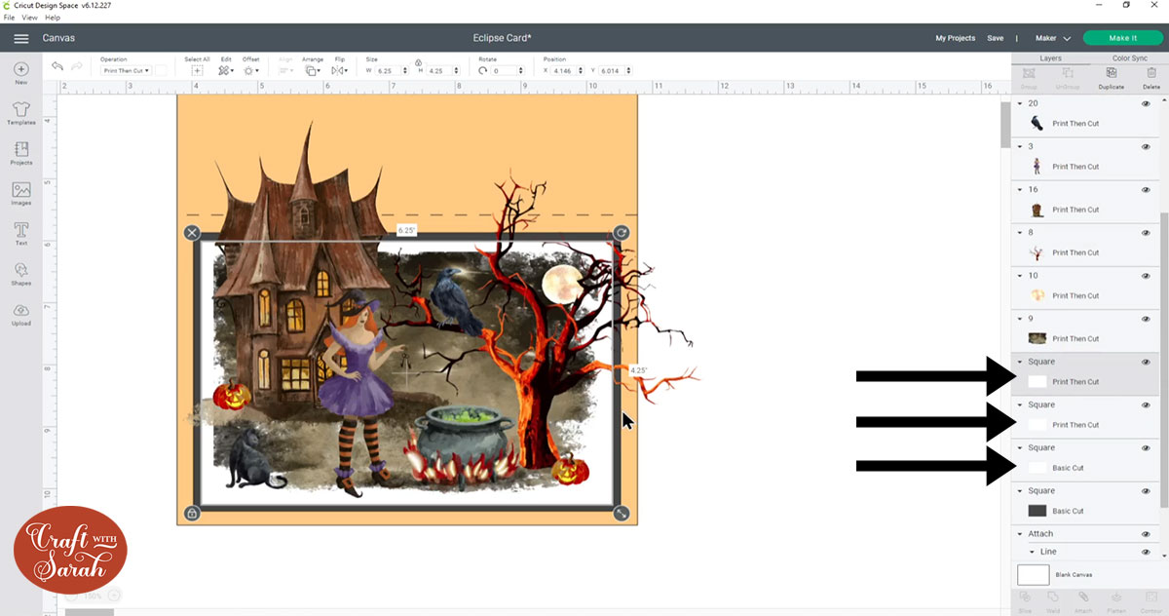
Task: Collapse the Attach group arrow
Action: point(1020,534)
